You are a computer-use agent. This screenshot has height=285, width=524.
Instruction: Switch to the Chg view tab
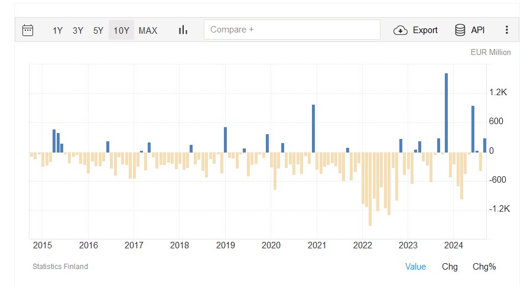(450, 267)
